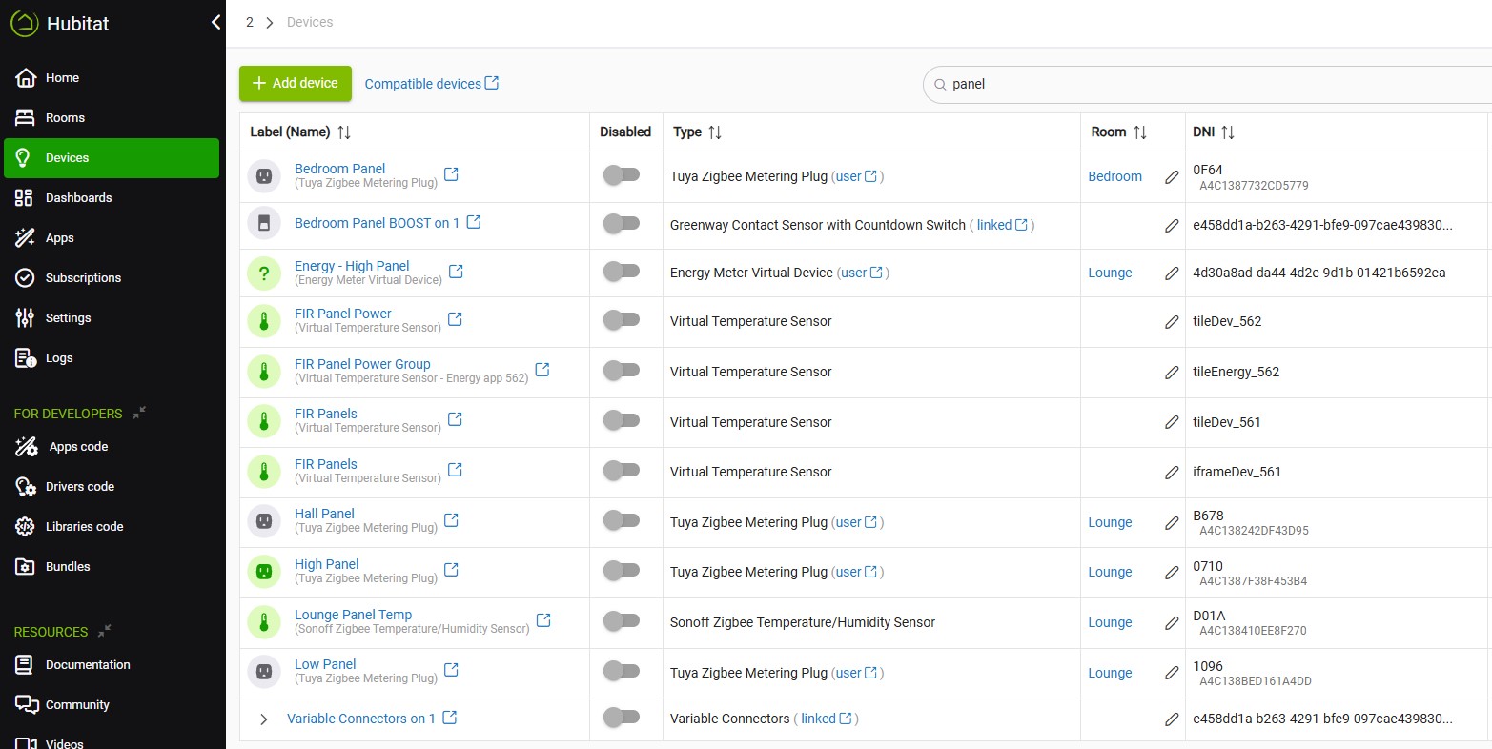
Task: Open Bedroom Panel in new tab icon
Action: (x=452, y=174)
